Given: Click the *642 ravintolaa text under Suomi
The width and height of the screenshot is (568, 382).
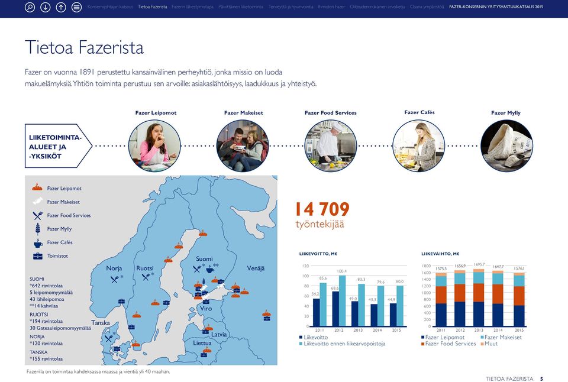Looking at the screenshot, I should [46, 286].
